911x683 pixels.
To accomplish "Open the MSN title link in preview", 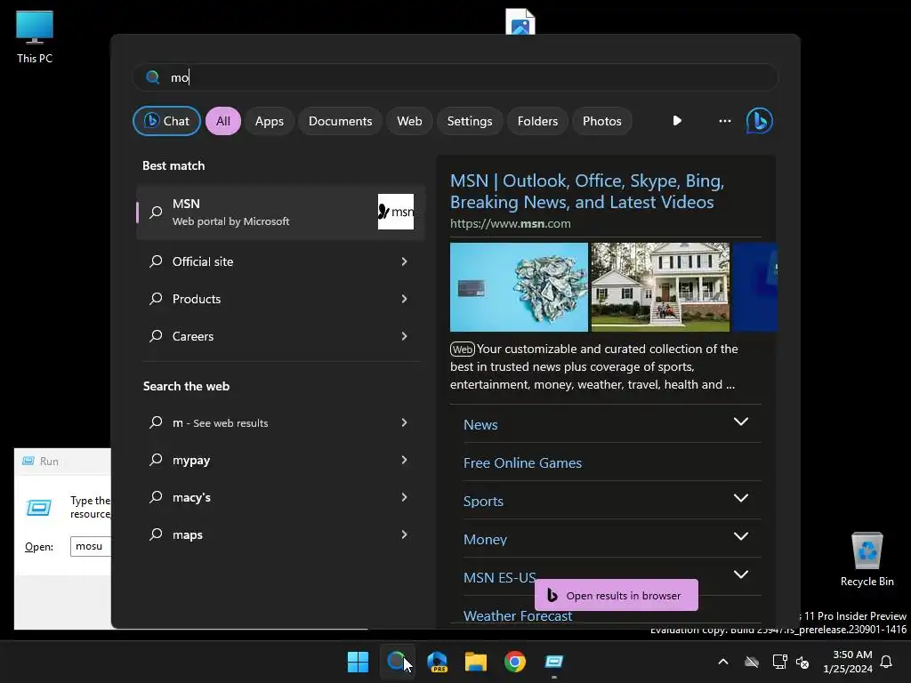I will pyautogui.click(x=587, y=191).
